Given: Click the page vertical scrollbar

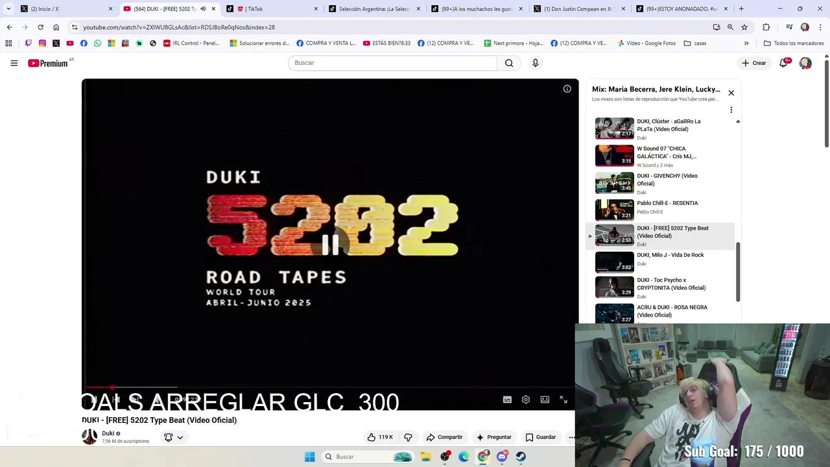Looking at the screenshot, I should point(826,104).
